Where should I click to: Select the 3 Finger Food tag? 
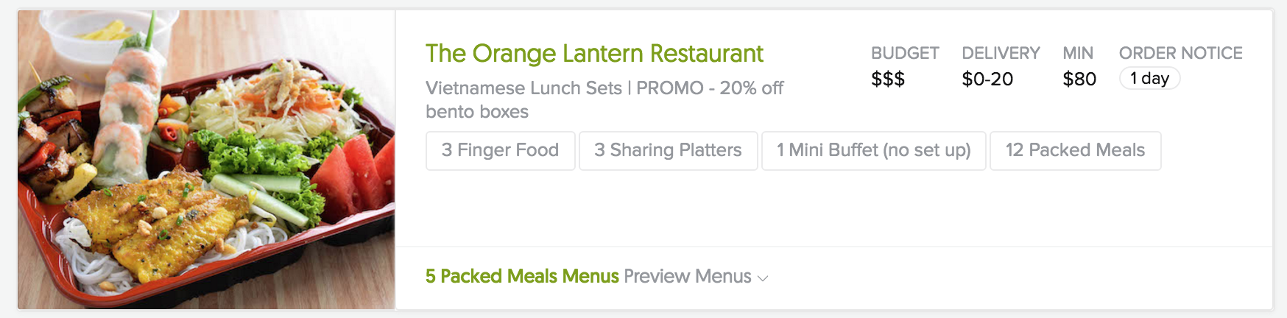pos(500,151)
